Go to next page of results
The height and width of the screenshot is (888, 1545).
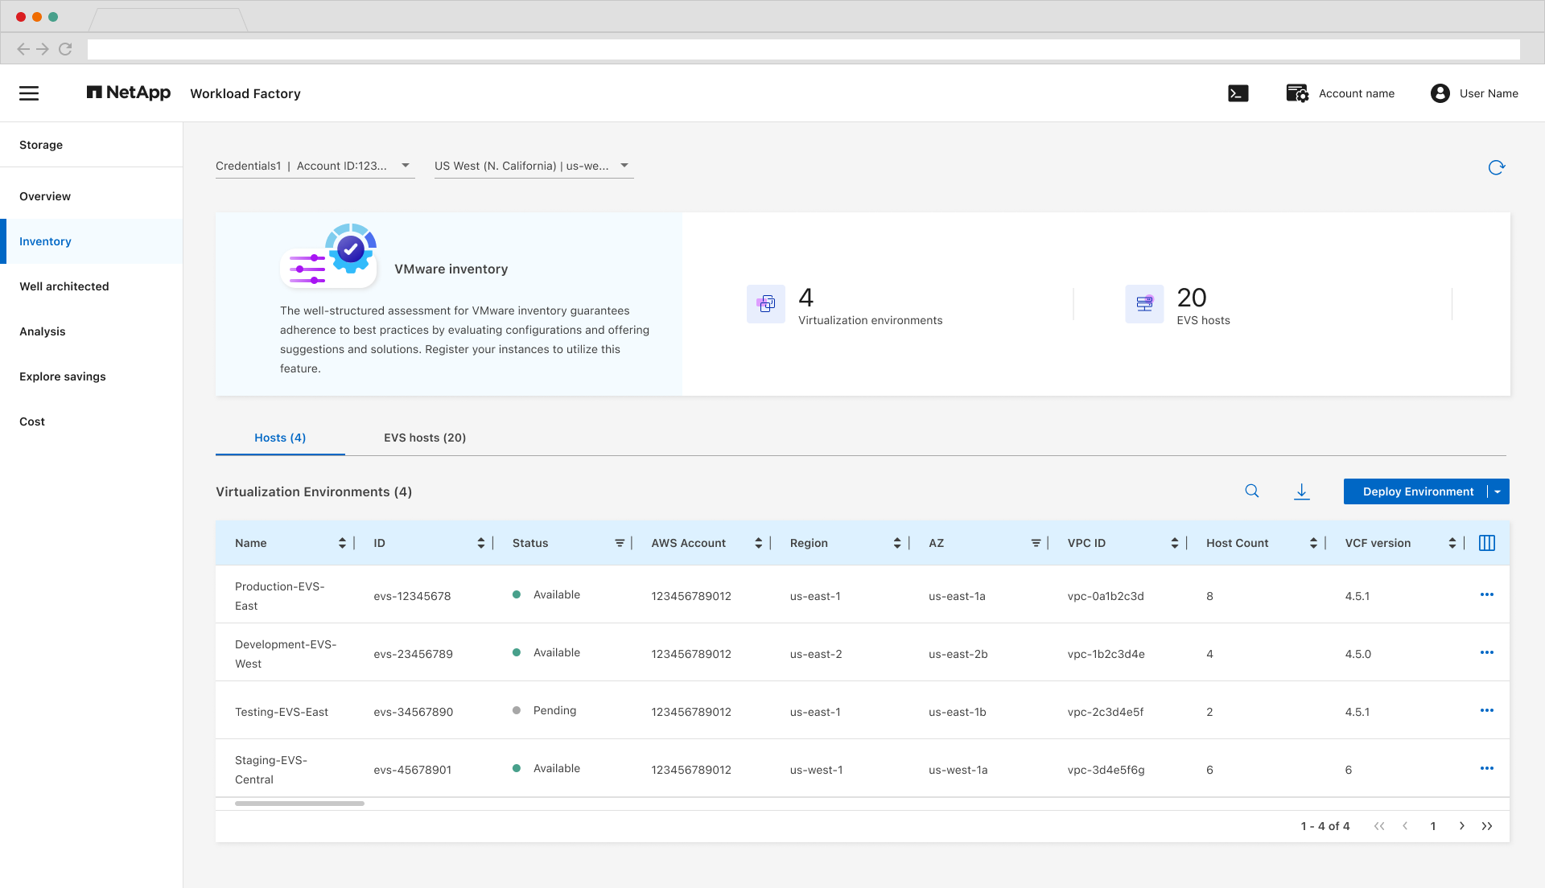pos(1462,826)
